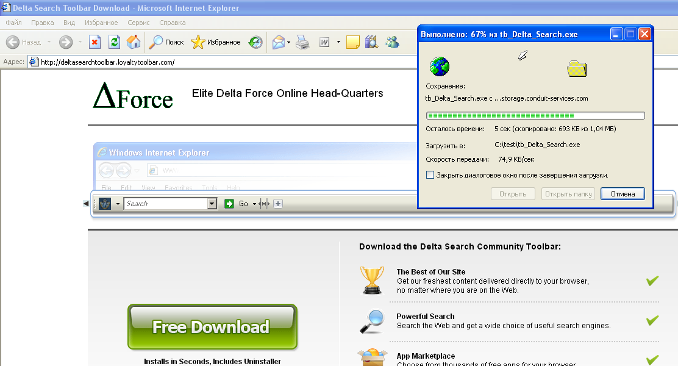Click the Forward arrow icon
The height and width of the screenshot is (366, 678).
click(x=66, y=42)
